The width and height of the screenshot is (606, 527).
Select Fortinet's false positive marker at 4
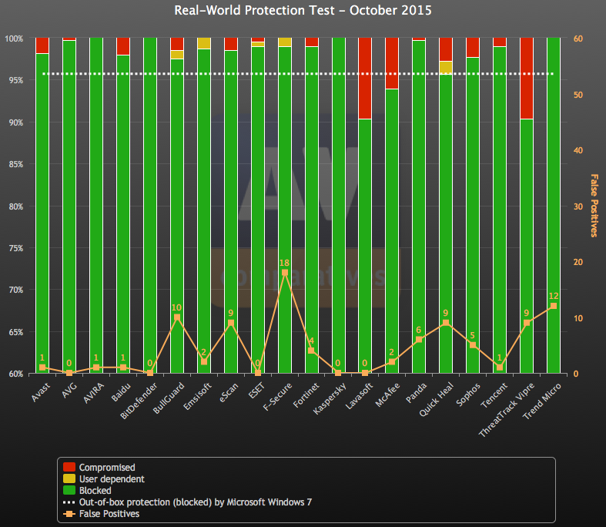[311, 351]
